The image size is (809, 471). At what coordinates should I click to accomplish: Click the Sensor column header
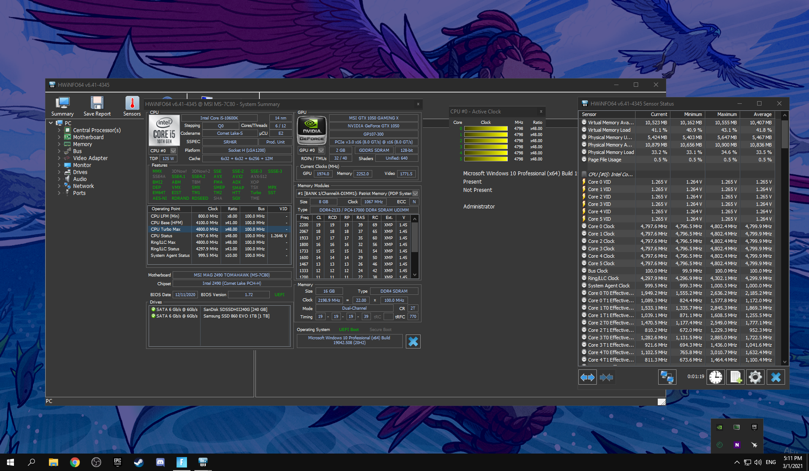(607, 114)
